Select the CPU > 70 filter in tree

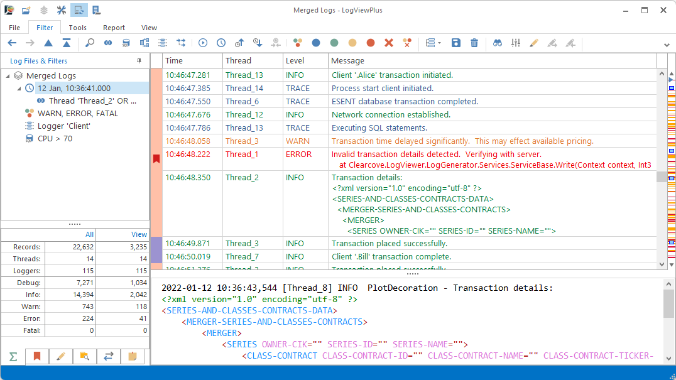point(55,138)
